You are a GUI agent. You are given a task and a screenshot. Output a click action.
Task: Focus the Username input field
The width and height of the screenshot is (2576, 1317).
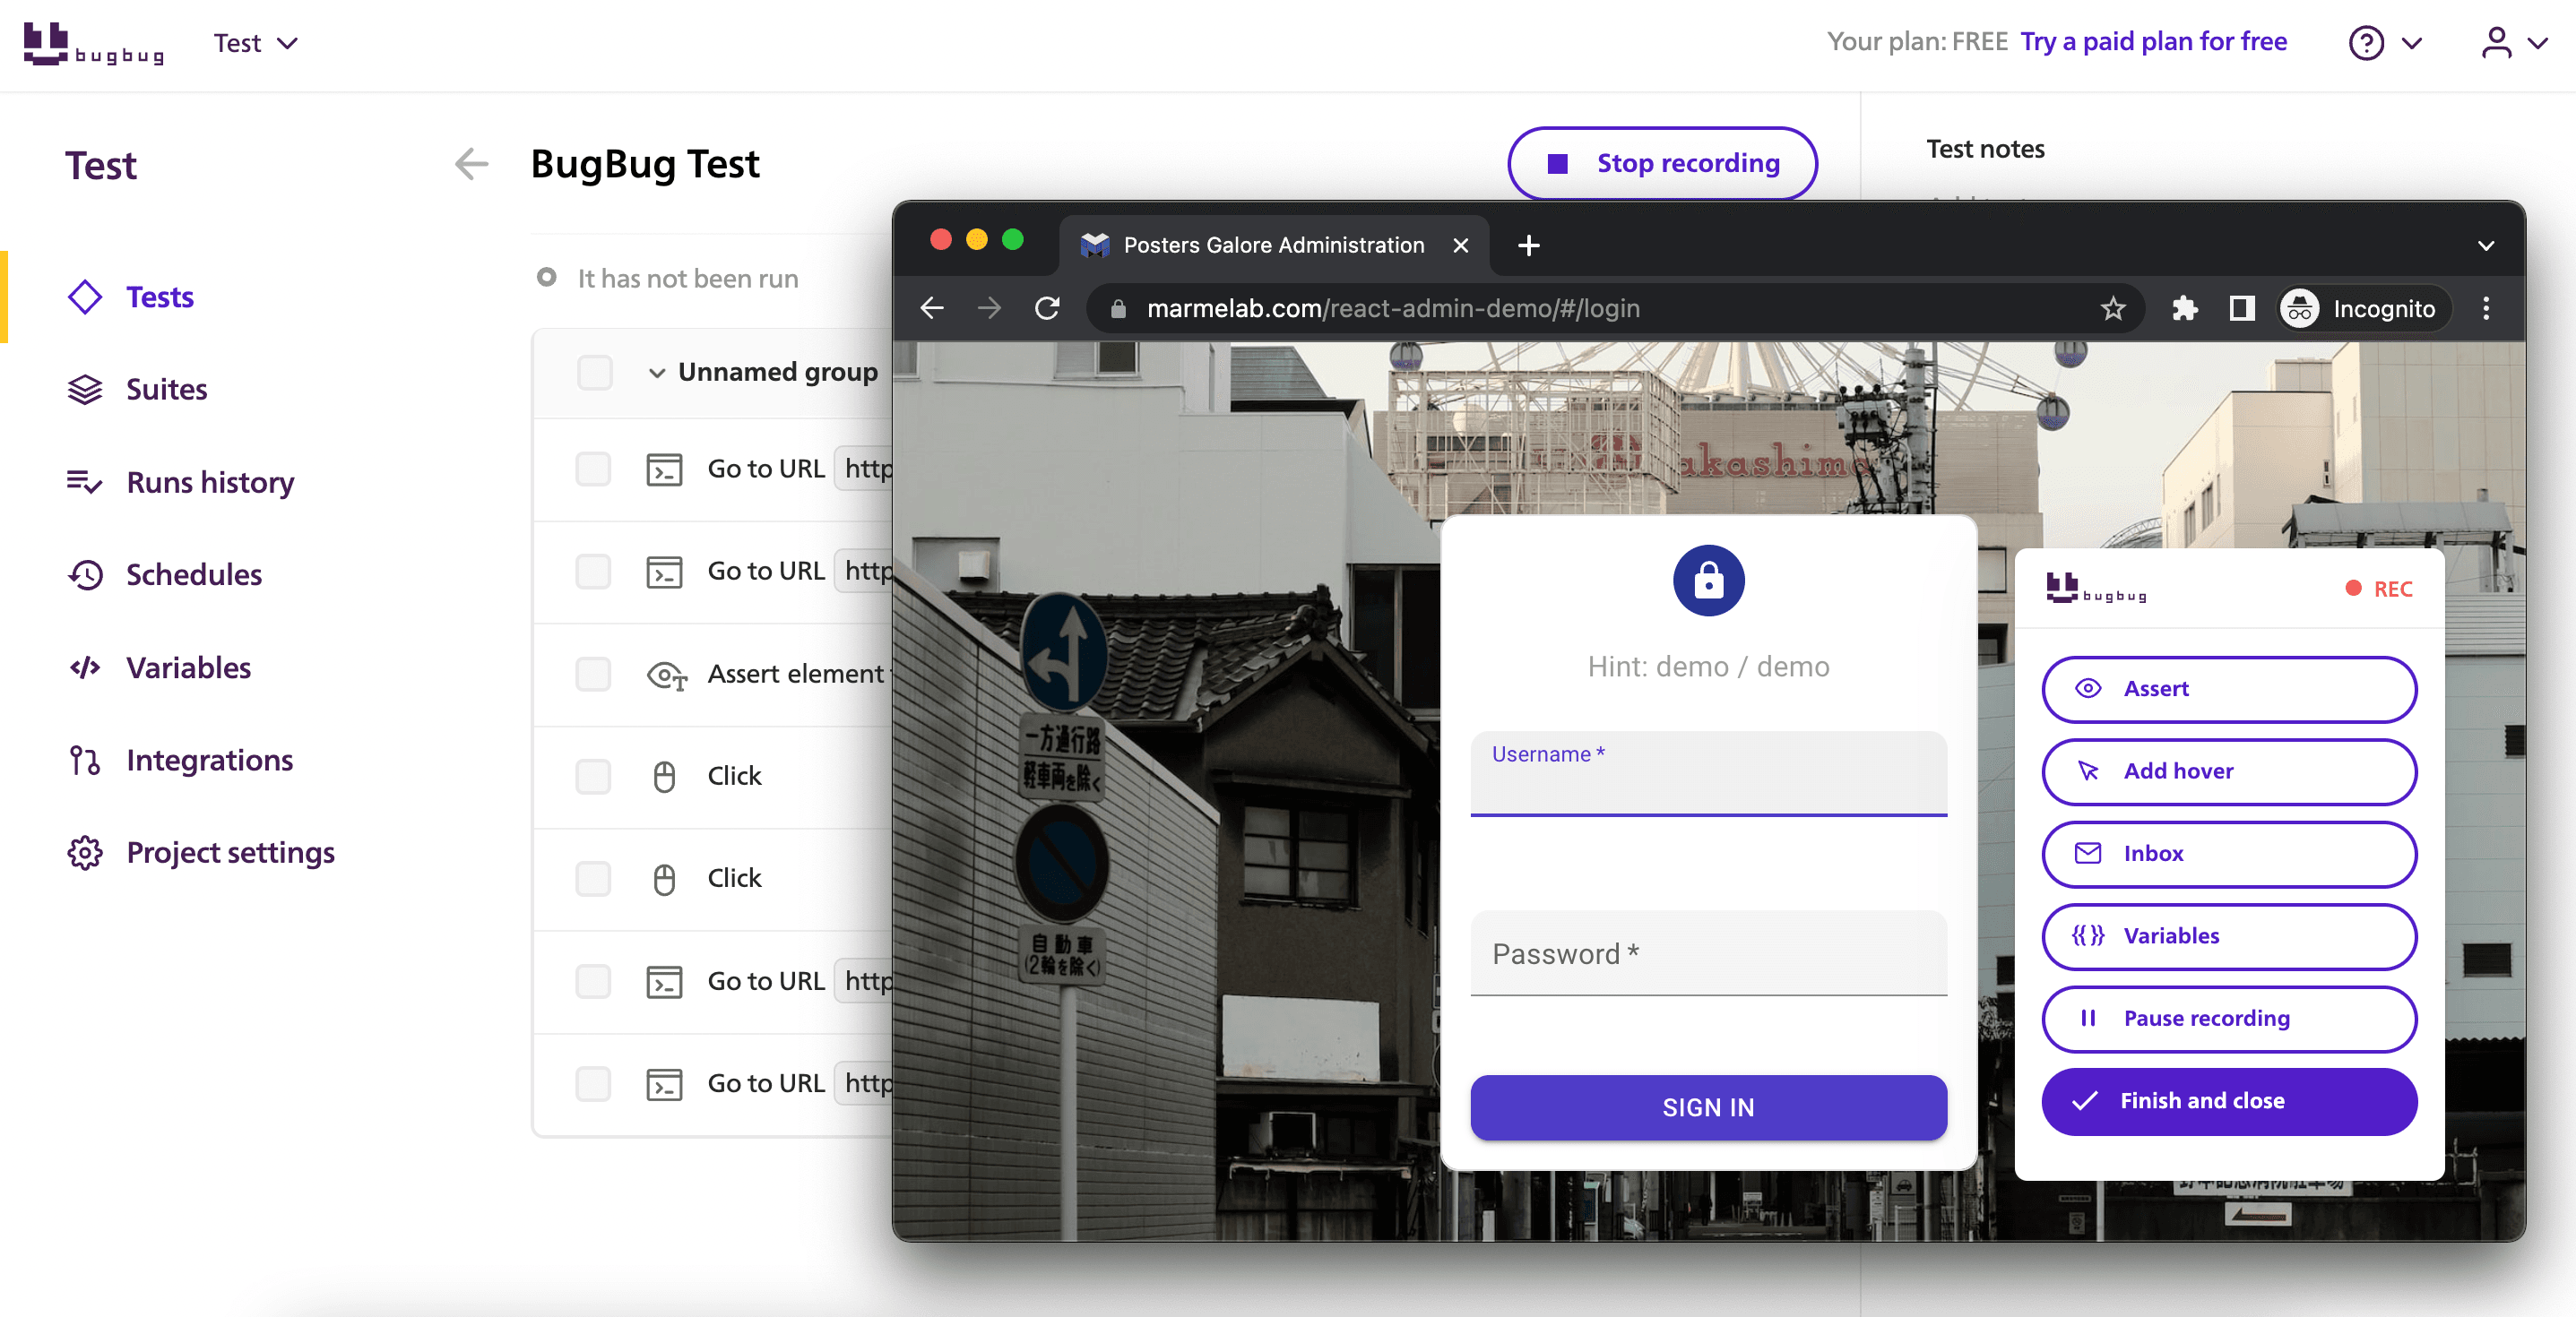1708,773
